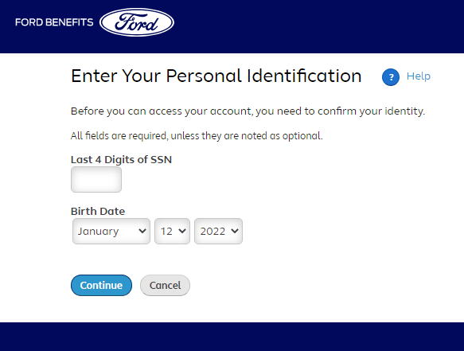The image size is (464, 351).
Task: Open the birth month dropdown showing January
Action: click(x=111, y=231)
